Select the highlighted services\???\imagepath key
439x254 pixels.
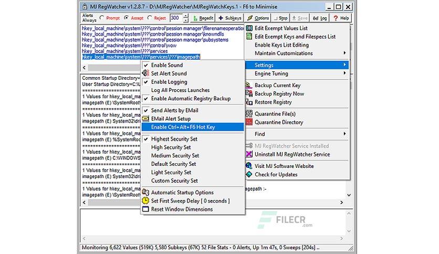[x=141, y=57]
